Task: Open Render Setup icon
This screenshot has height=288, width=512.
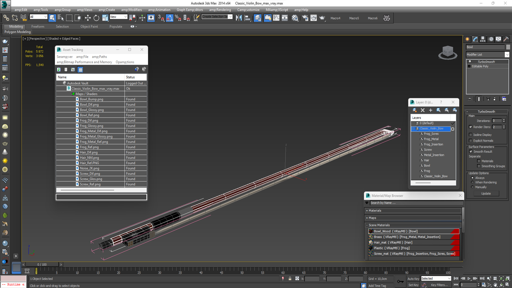Action: coord(305,18)
